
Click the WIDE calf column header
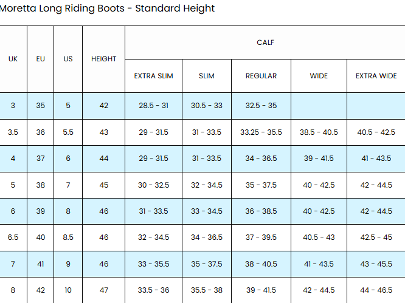pyautogui.click(x=319, y=76)
